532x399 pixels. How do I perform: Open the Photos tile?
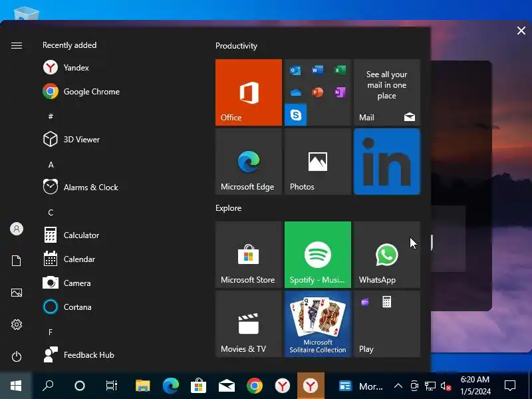point(318,162)
